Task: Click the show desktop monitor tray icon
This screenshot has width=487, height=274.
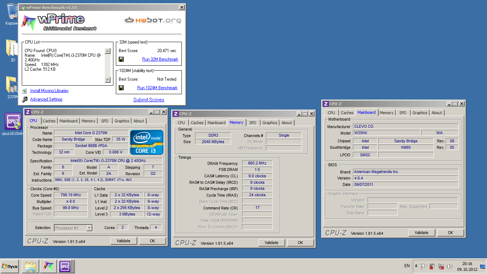Action: coord(483,266)
